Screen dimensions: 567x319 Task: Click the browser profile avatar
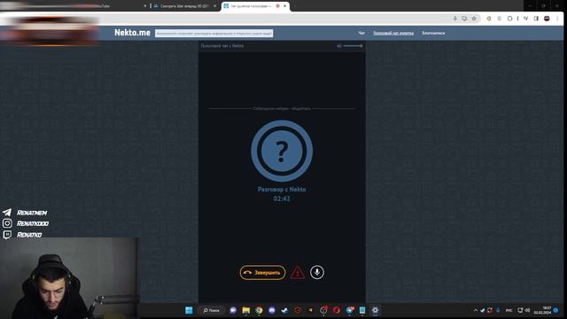click(x=547, y=19)
